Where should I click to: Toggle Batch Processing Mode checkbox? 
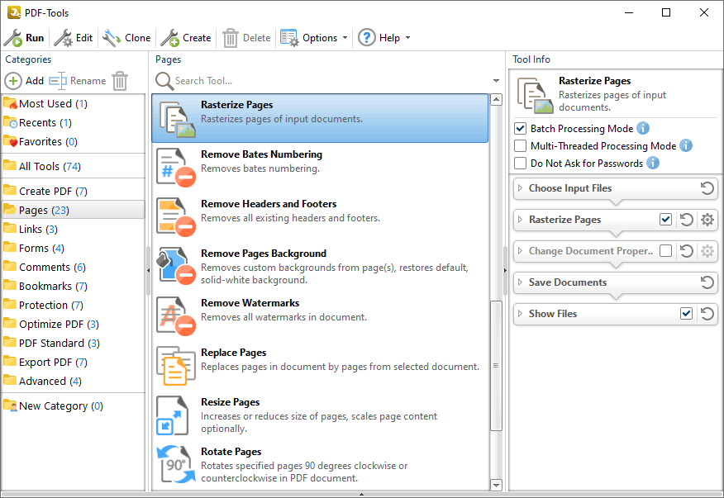coord(521,128)
